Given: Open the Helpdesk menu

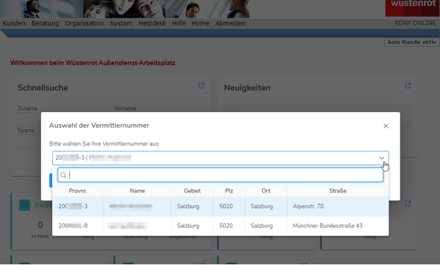Looking at the screenshot, I should (152, 23).
